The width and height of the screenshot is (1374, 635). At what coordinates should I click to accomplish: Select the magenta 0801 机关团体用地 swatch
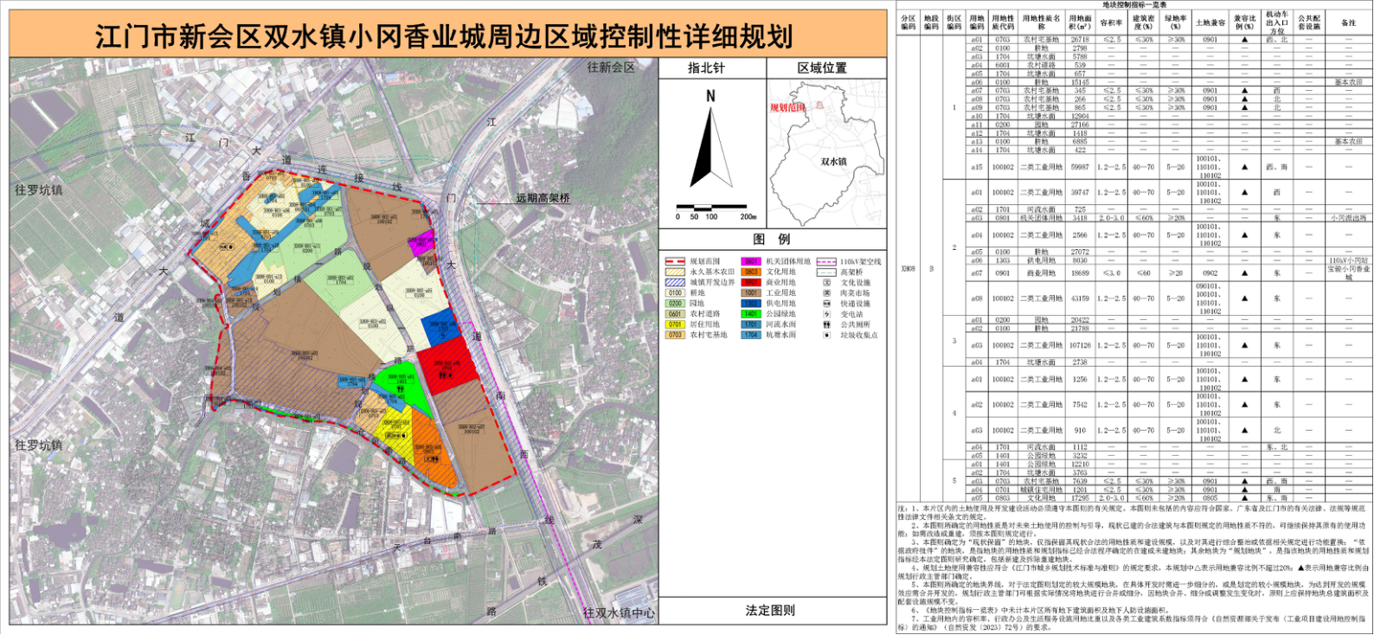[751, 261]
